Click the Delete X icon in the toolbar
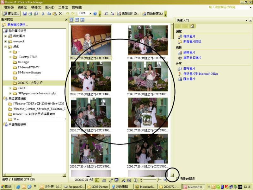253x190 pixels. pyautogui.click(x=60, y=13)
